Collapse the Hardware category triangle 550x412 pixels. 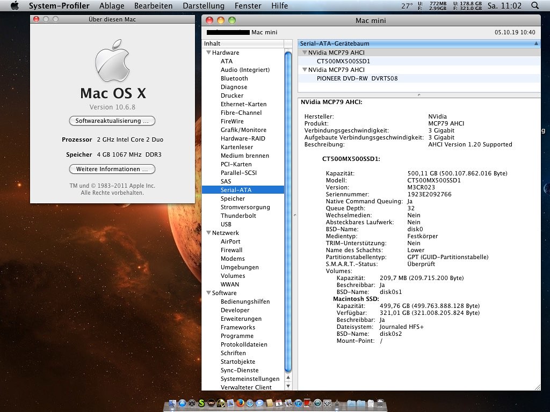point(208,53)
